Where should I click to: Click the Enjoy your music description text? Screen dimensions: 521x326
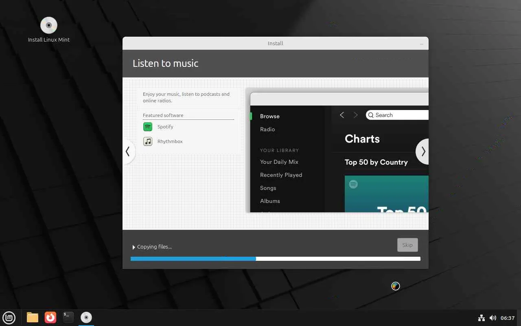coord(186,97)
